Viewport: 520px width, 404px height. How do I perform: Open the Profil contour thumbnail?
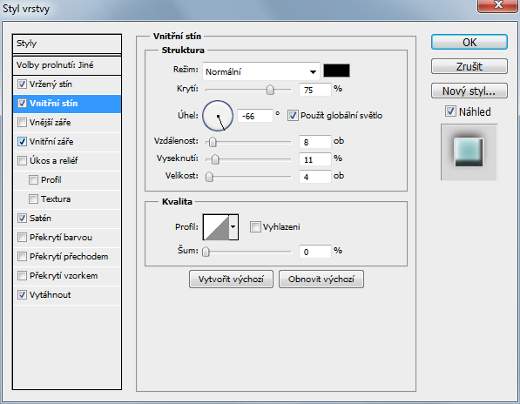[x=216, y=227]
